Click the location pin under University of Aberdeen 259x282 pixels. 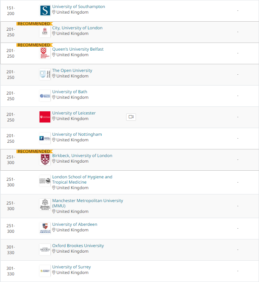tap(54, 230)
